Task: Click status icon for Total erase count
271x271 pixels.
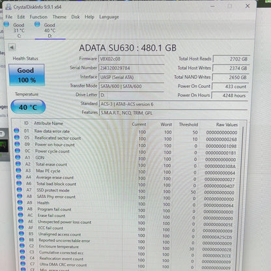Action: (x=18, y=164)
